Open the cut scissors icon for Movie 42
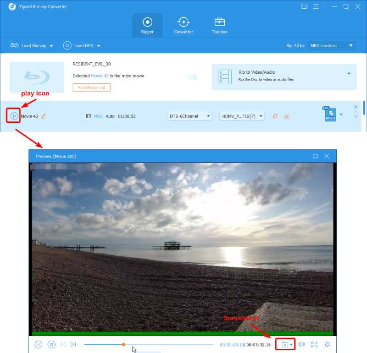367x353 pixels. pos(286,116)
